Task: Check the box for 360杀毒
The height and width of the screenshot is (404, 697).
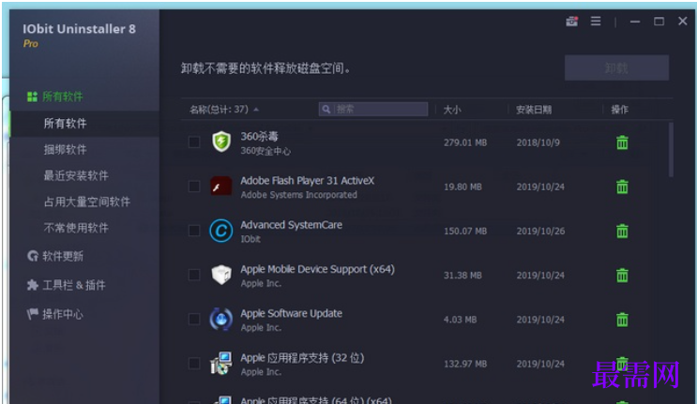Action: coord(194,142)
